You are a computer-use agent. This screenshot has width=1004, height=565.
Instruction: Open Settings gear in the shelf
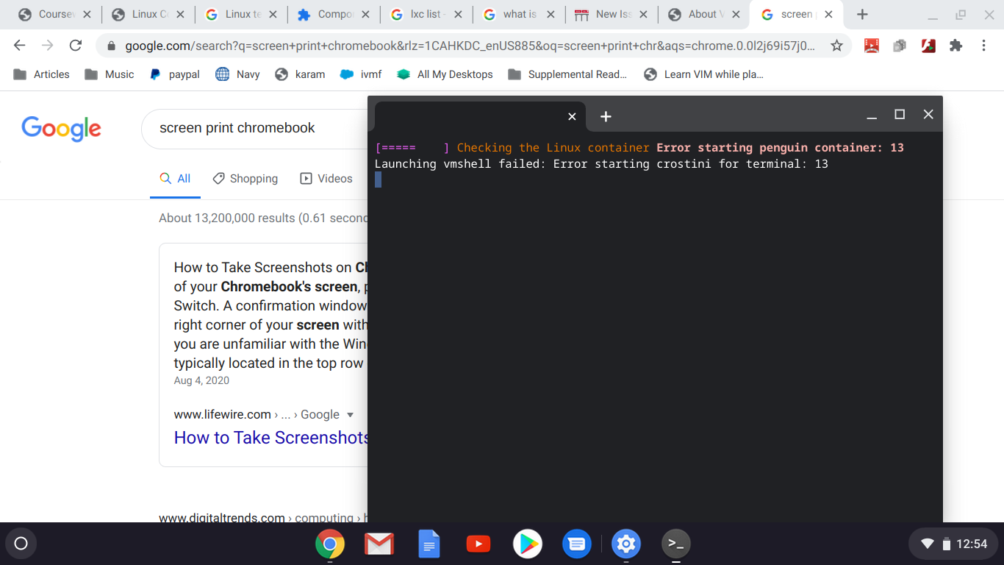[x=626, y=544]
